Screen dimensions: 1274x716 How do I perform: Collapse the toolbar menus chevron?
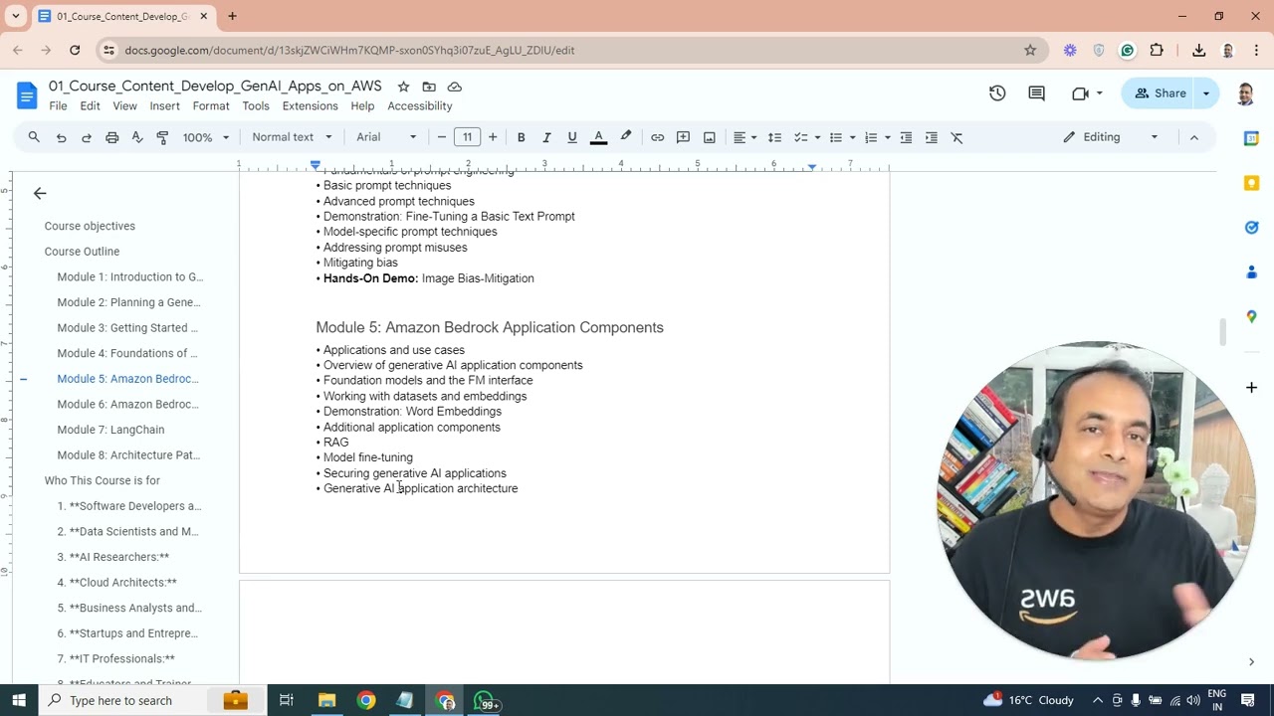point(1194,137)
